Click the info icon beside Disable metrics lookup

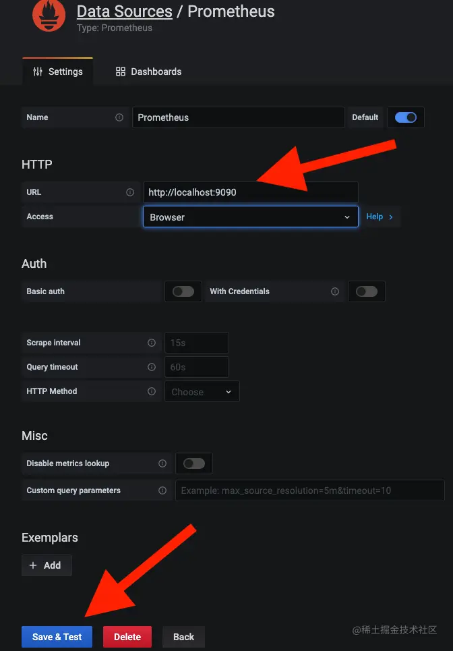(x=162, y=463)
